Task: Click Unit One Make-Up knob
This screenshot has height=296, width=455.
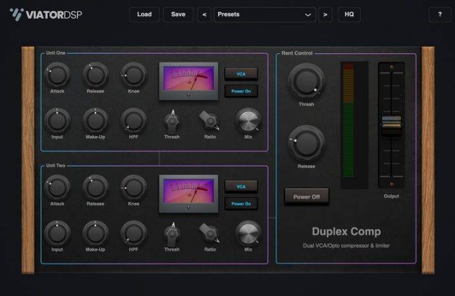Action: [x=95, y=121]
